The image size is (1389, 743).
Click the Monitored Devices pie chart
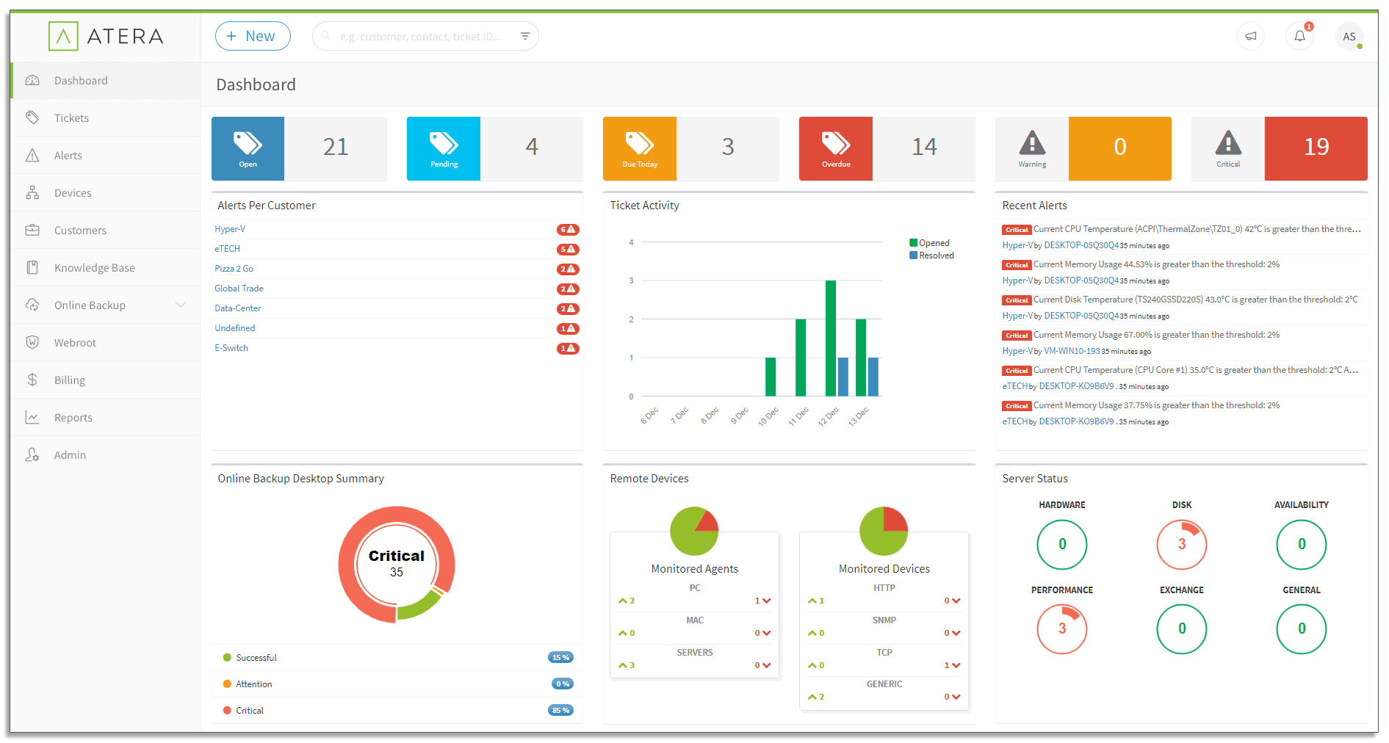[x=884, y=531]
